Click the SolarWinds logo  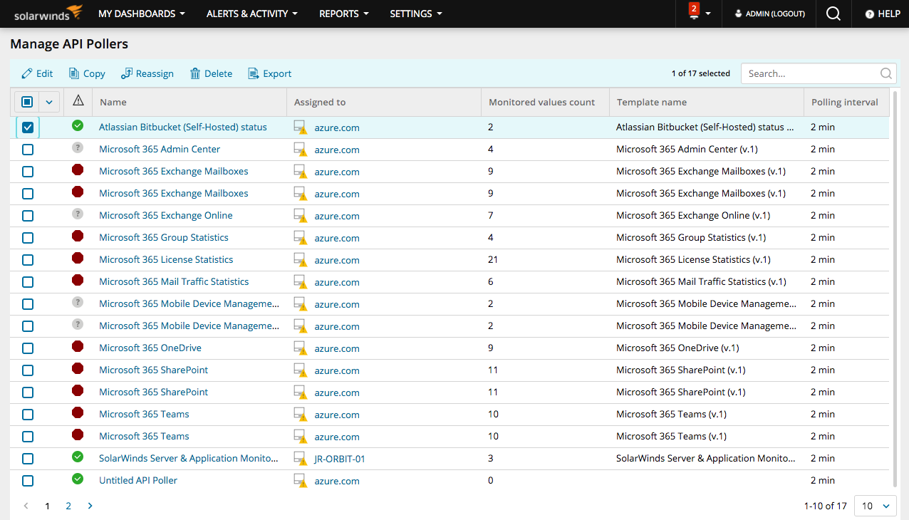pyautogui.click(x=48, y=13)
